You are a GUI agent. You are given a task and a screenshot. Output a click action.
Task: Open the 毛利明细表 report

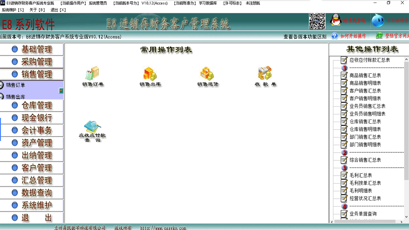coord(361,190)
